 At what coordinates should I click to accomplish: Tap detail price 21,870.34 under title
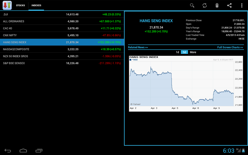(156, 27)
